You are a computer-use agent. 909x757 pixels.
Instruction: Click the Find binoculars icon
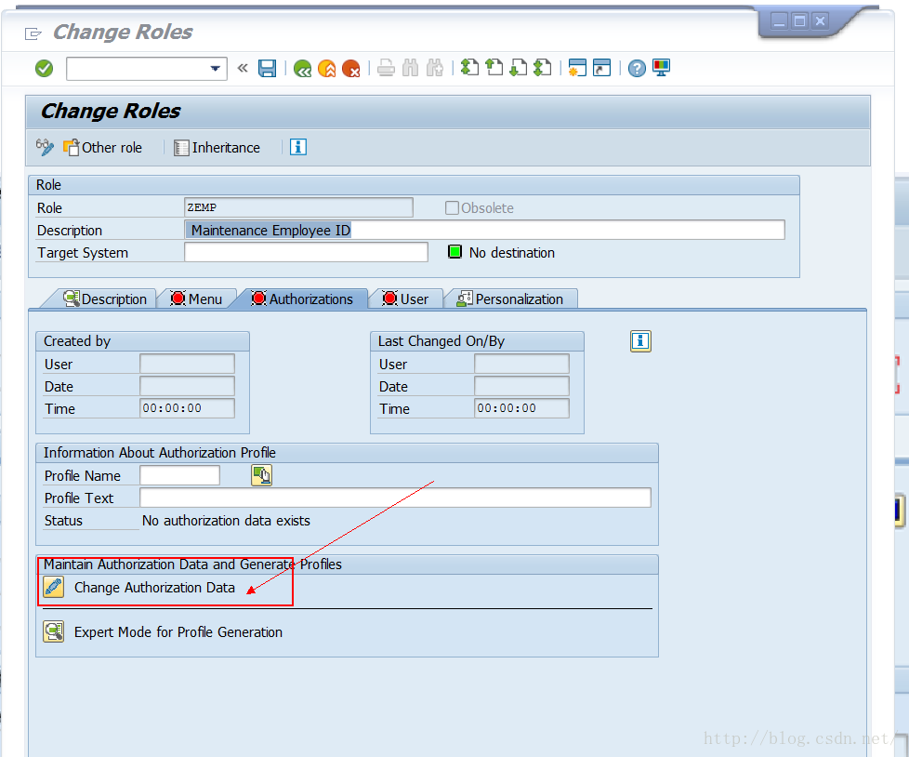[411, 69]
